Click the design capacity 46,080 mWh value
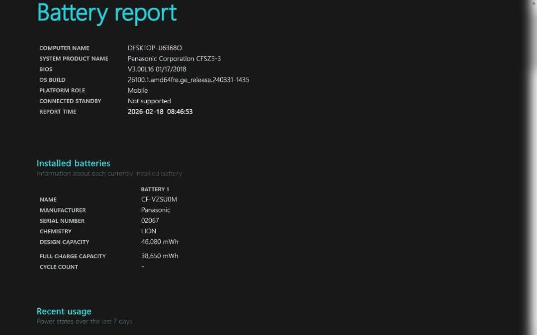Screen dimensions: 537x335 pos(160,242)
